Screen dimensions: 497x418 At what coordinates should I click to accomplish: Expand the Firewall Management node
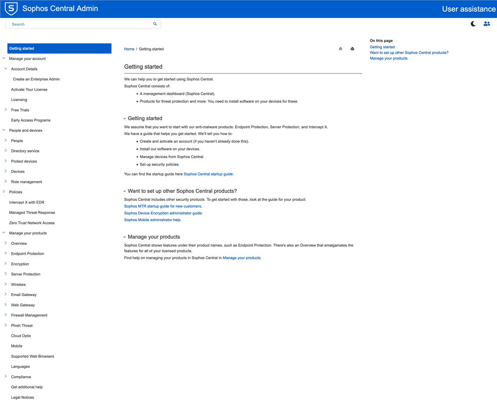pos(6,315)
